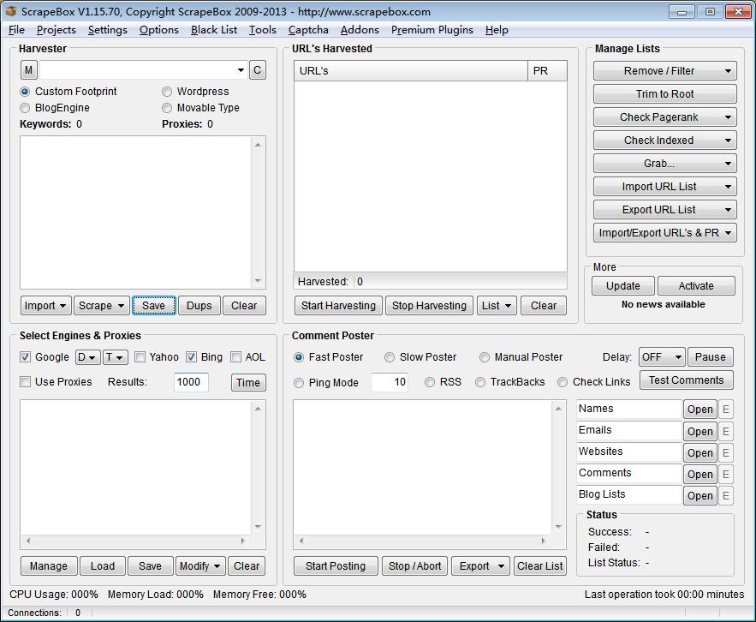Uncheck the Google engine checkbox
756x622 pixels.
tap(25, 357)
